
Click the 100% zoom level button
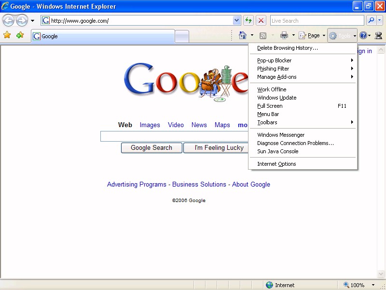coord(354,285)
